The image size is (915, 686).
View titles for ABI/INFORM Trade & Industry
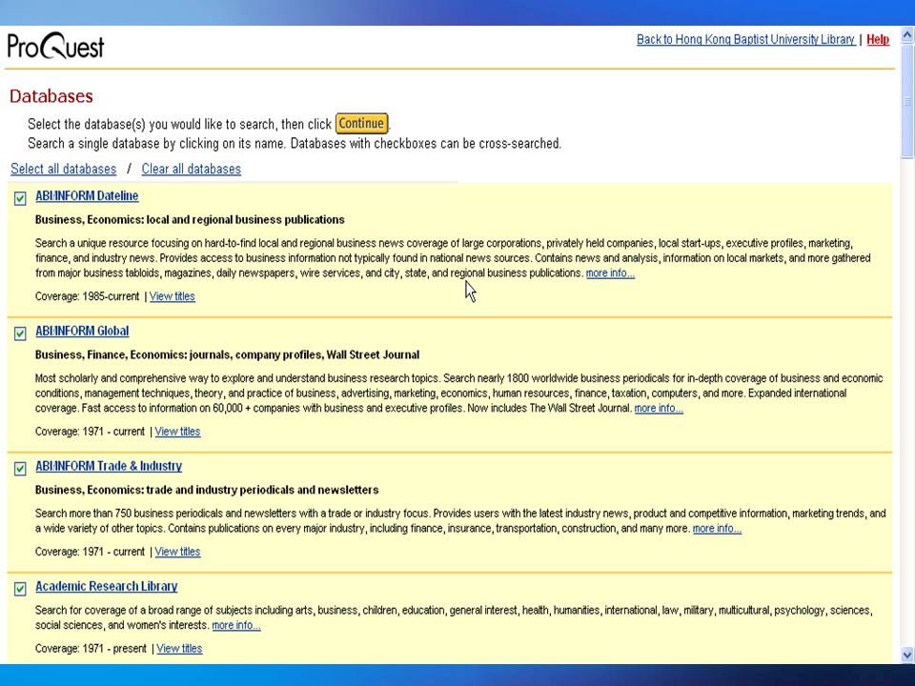click(177, 552)
